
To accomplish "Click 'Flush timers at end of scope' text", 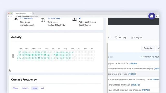I will pos(128,90).
